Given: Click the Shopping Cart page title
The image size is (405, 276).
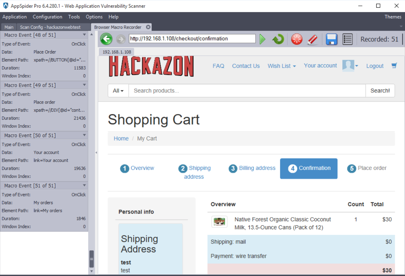Looking at the screenshot, I should point(154,120).
